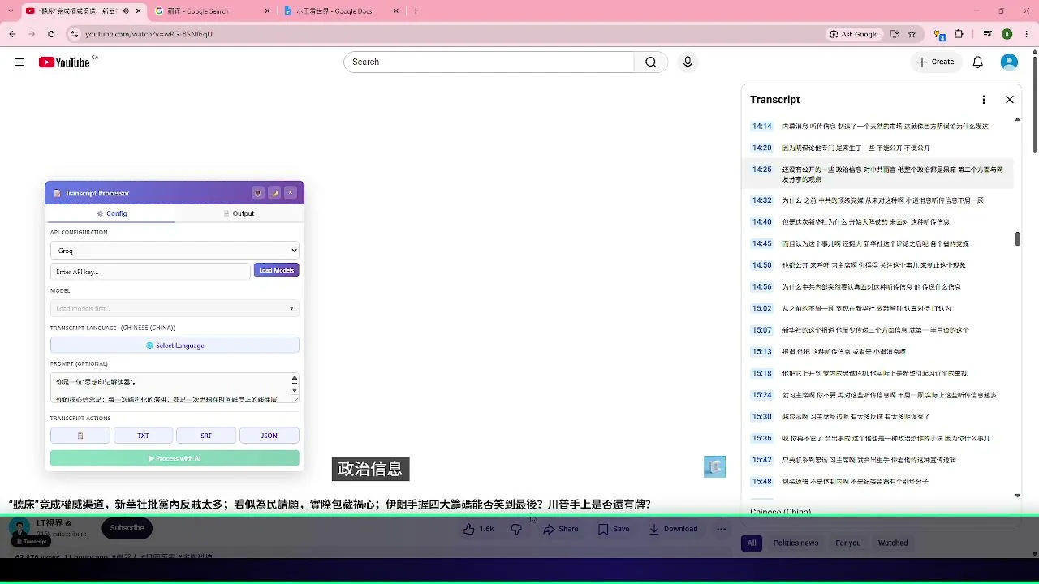Viewport: 1039px width, 584px height.
Task: Open YouTube notifications bell
Action: pyautogui.click(x=978, y=62)
